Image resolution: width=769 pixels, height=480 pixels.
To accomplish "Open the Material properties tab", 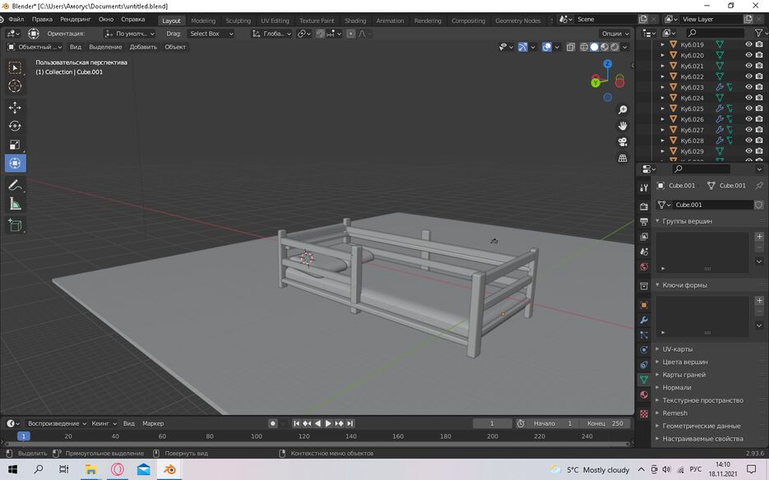I will coord(644,395).
